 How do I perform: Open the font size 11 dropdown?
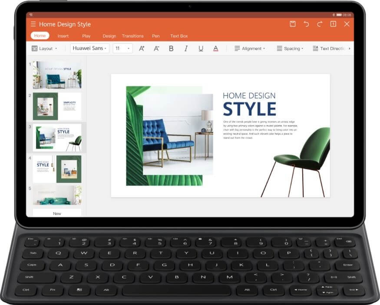122,49
